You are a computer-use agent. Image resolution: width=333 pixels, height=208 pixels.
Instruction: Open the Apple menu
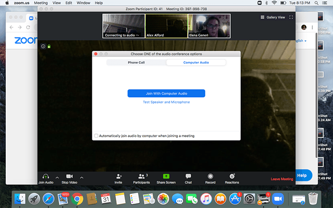tap(7, 3)
